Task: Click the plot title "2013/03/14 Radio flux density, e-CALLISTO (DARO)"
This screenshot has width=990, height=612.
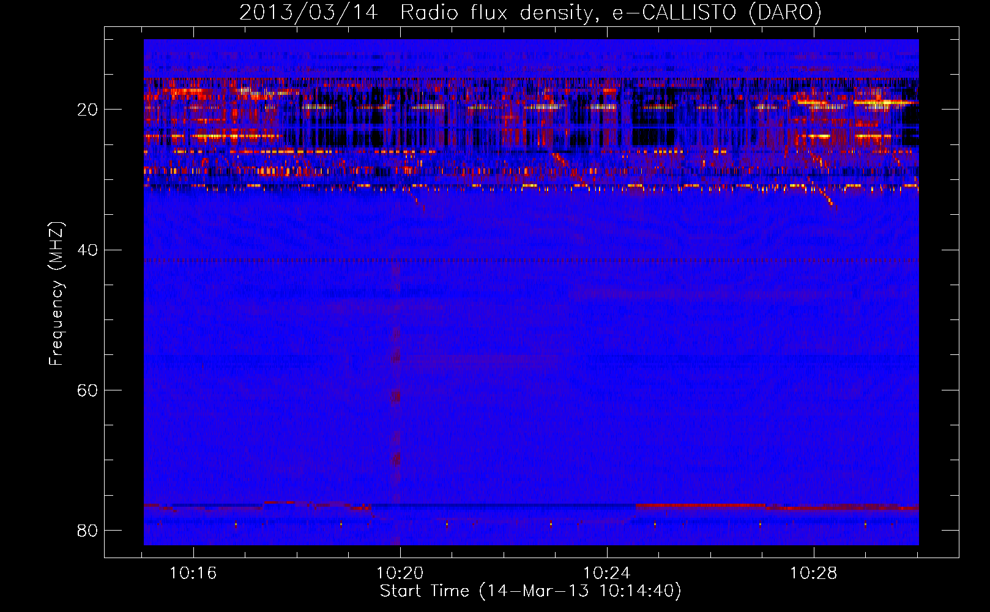Action: (530, 12)
